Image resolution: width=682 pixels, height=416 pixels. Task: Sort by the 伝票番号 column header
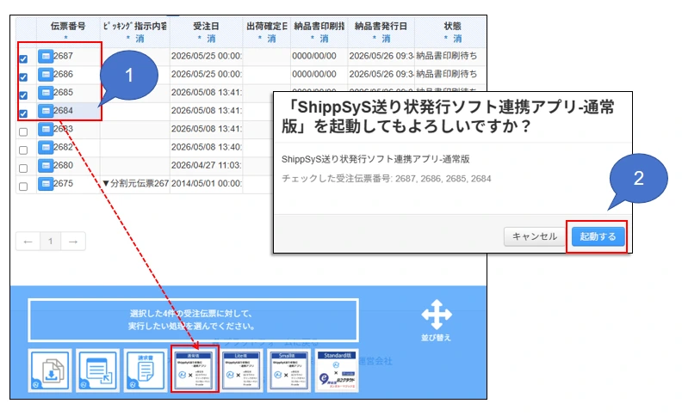[68, 26]
